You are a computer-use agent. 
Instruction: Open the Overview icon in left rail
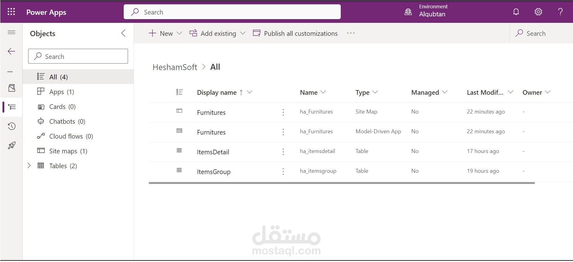pyautogui.click(x=11, y=88)
